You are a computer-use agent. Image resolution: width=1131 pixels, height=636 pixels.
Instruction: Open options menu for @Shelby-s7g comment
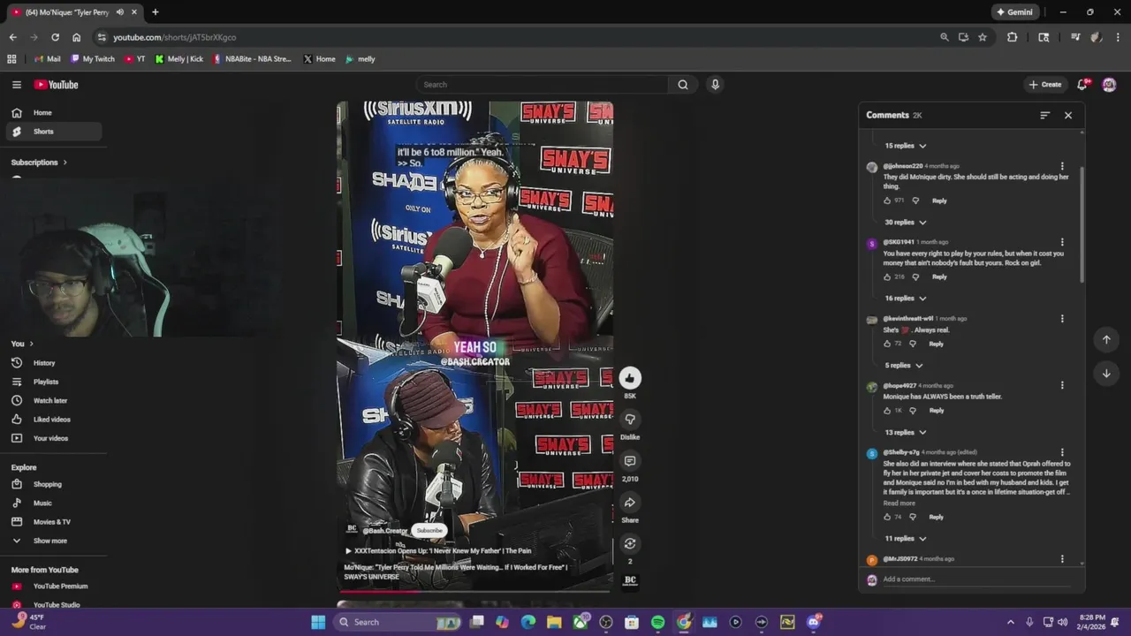point(1062,452)
